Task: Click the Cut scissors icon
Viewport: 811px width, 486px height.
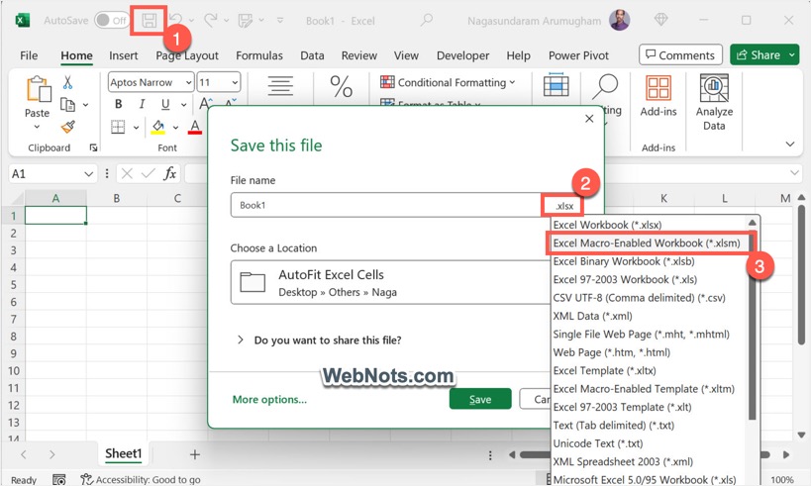Action: (67, 82)
